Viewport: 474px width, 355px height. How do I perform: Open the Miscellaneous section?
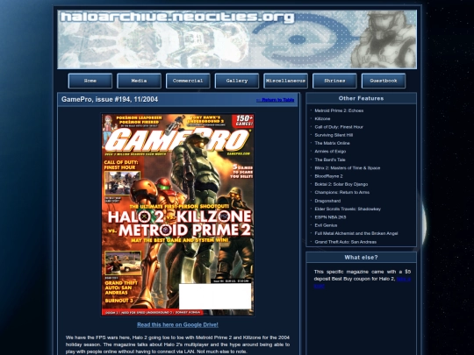[285, 81]
